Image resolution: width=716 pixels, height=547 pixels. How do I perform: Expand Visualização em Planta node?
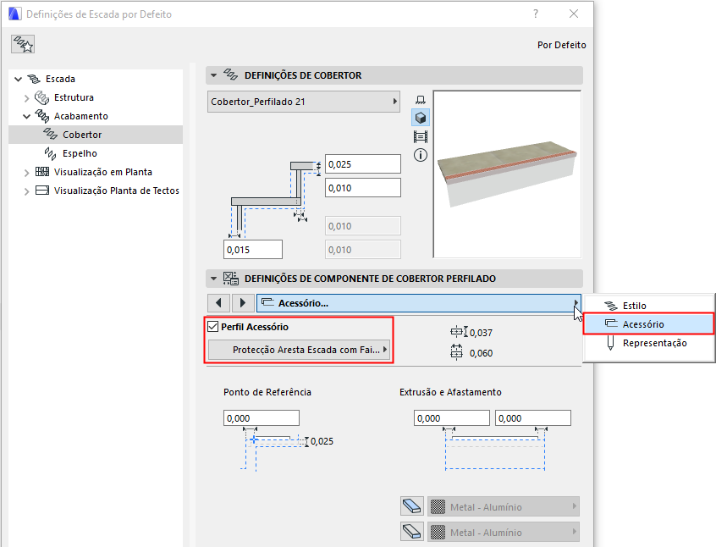(26, 172)
